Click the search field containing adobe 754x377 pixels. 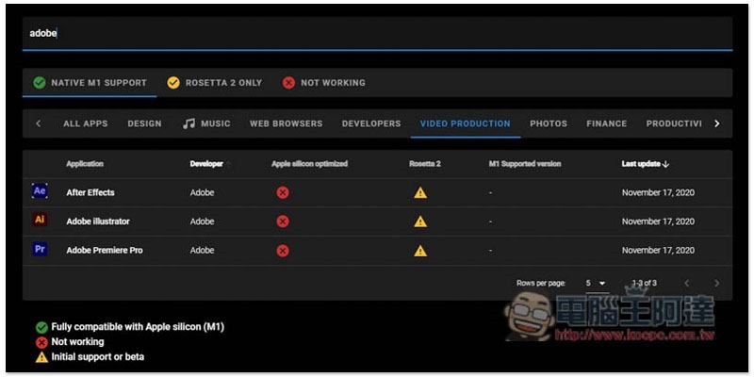pyautogui.click(x=377, y=33)
